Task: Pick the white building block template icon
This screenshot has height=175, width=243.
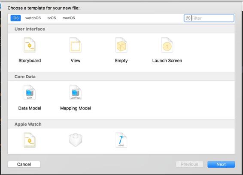Action: pyautogui.click(x=76, y=140)
